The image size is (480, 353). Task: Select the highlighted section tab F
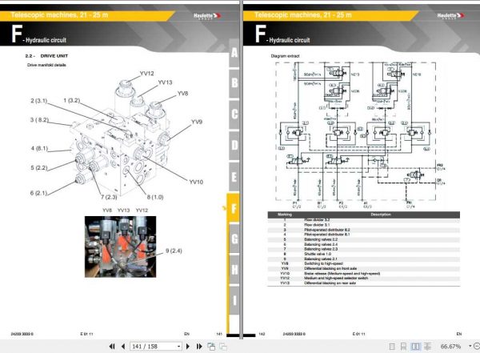click(234, 208)
